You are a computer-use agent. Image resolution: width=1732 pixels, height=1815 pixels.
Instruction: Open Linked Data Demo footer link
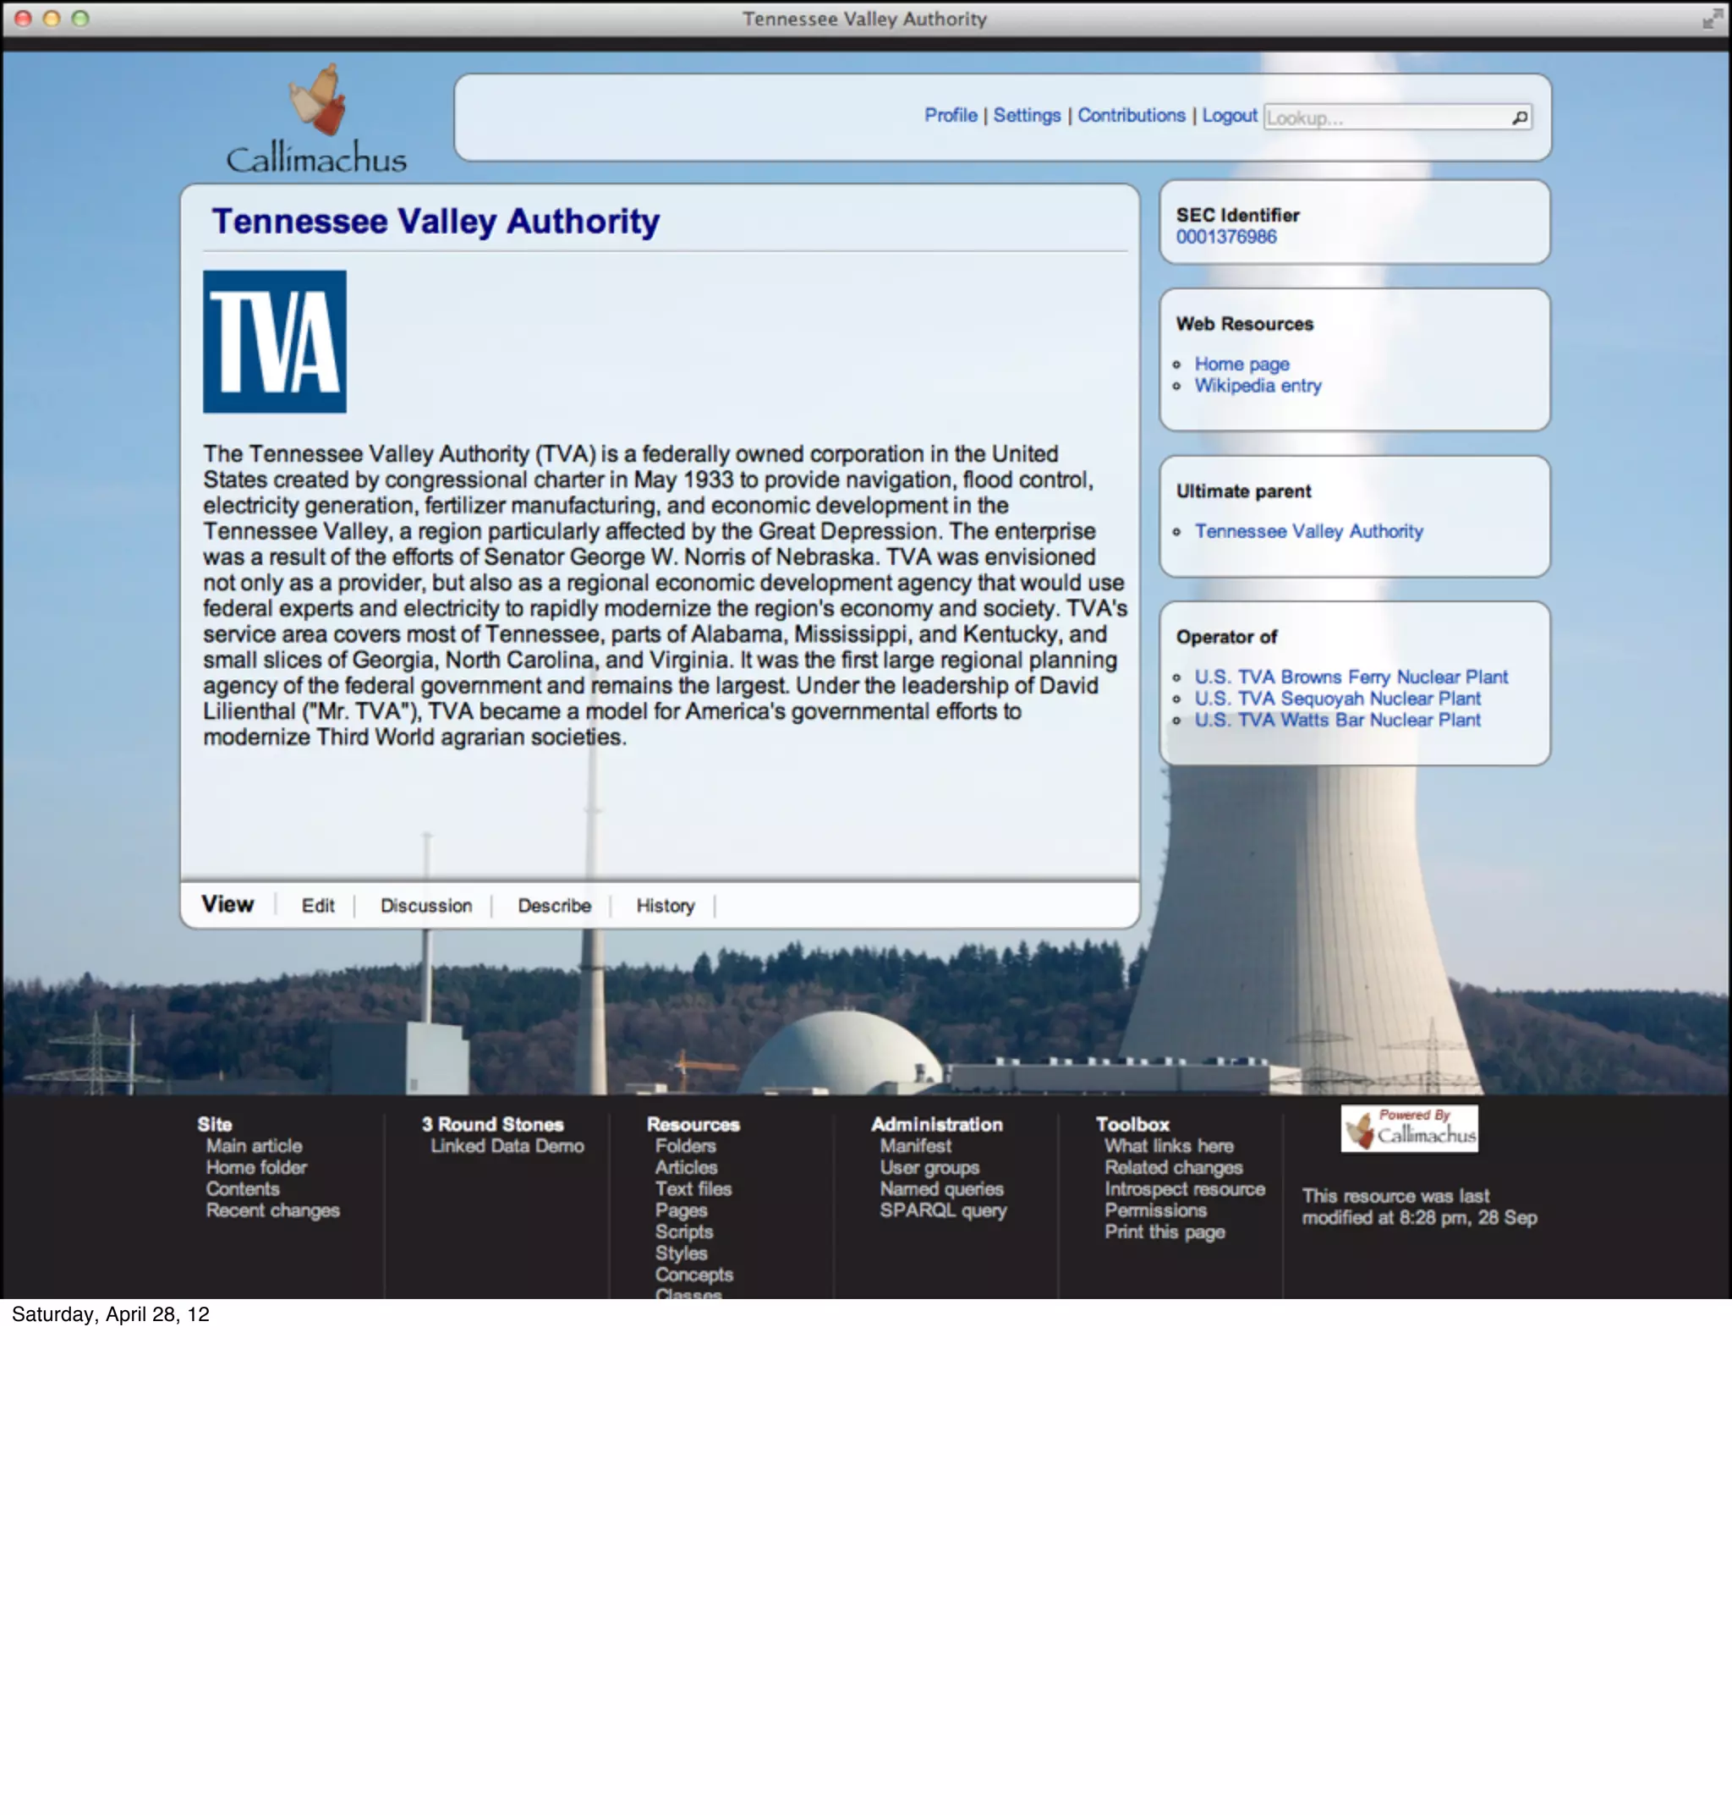coord(507,1145)
